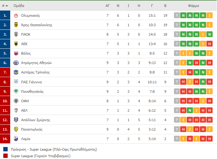Viewport: 217px width, 159px height.
Task: Click the ΟΦΗ round crest icon
Action: [16, 101]
